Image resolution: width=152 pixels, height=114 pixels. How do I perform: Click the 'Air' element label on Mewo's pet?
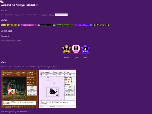pos(68,72)
